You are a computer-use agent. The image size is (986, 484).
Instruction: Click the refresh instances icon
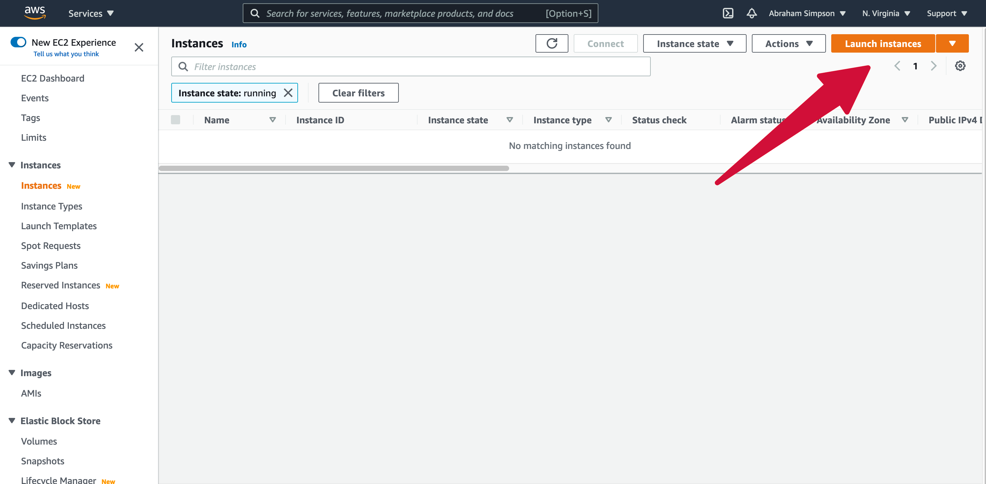click(551, 43)
